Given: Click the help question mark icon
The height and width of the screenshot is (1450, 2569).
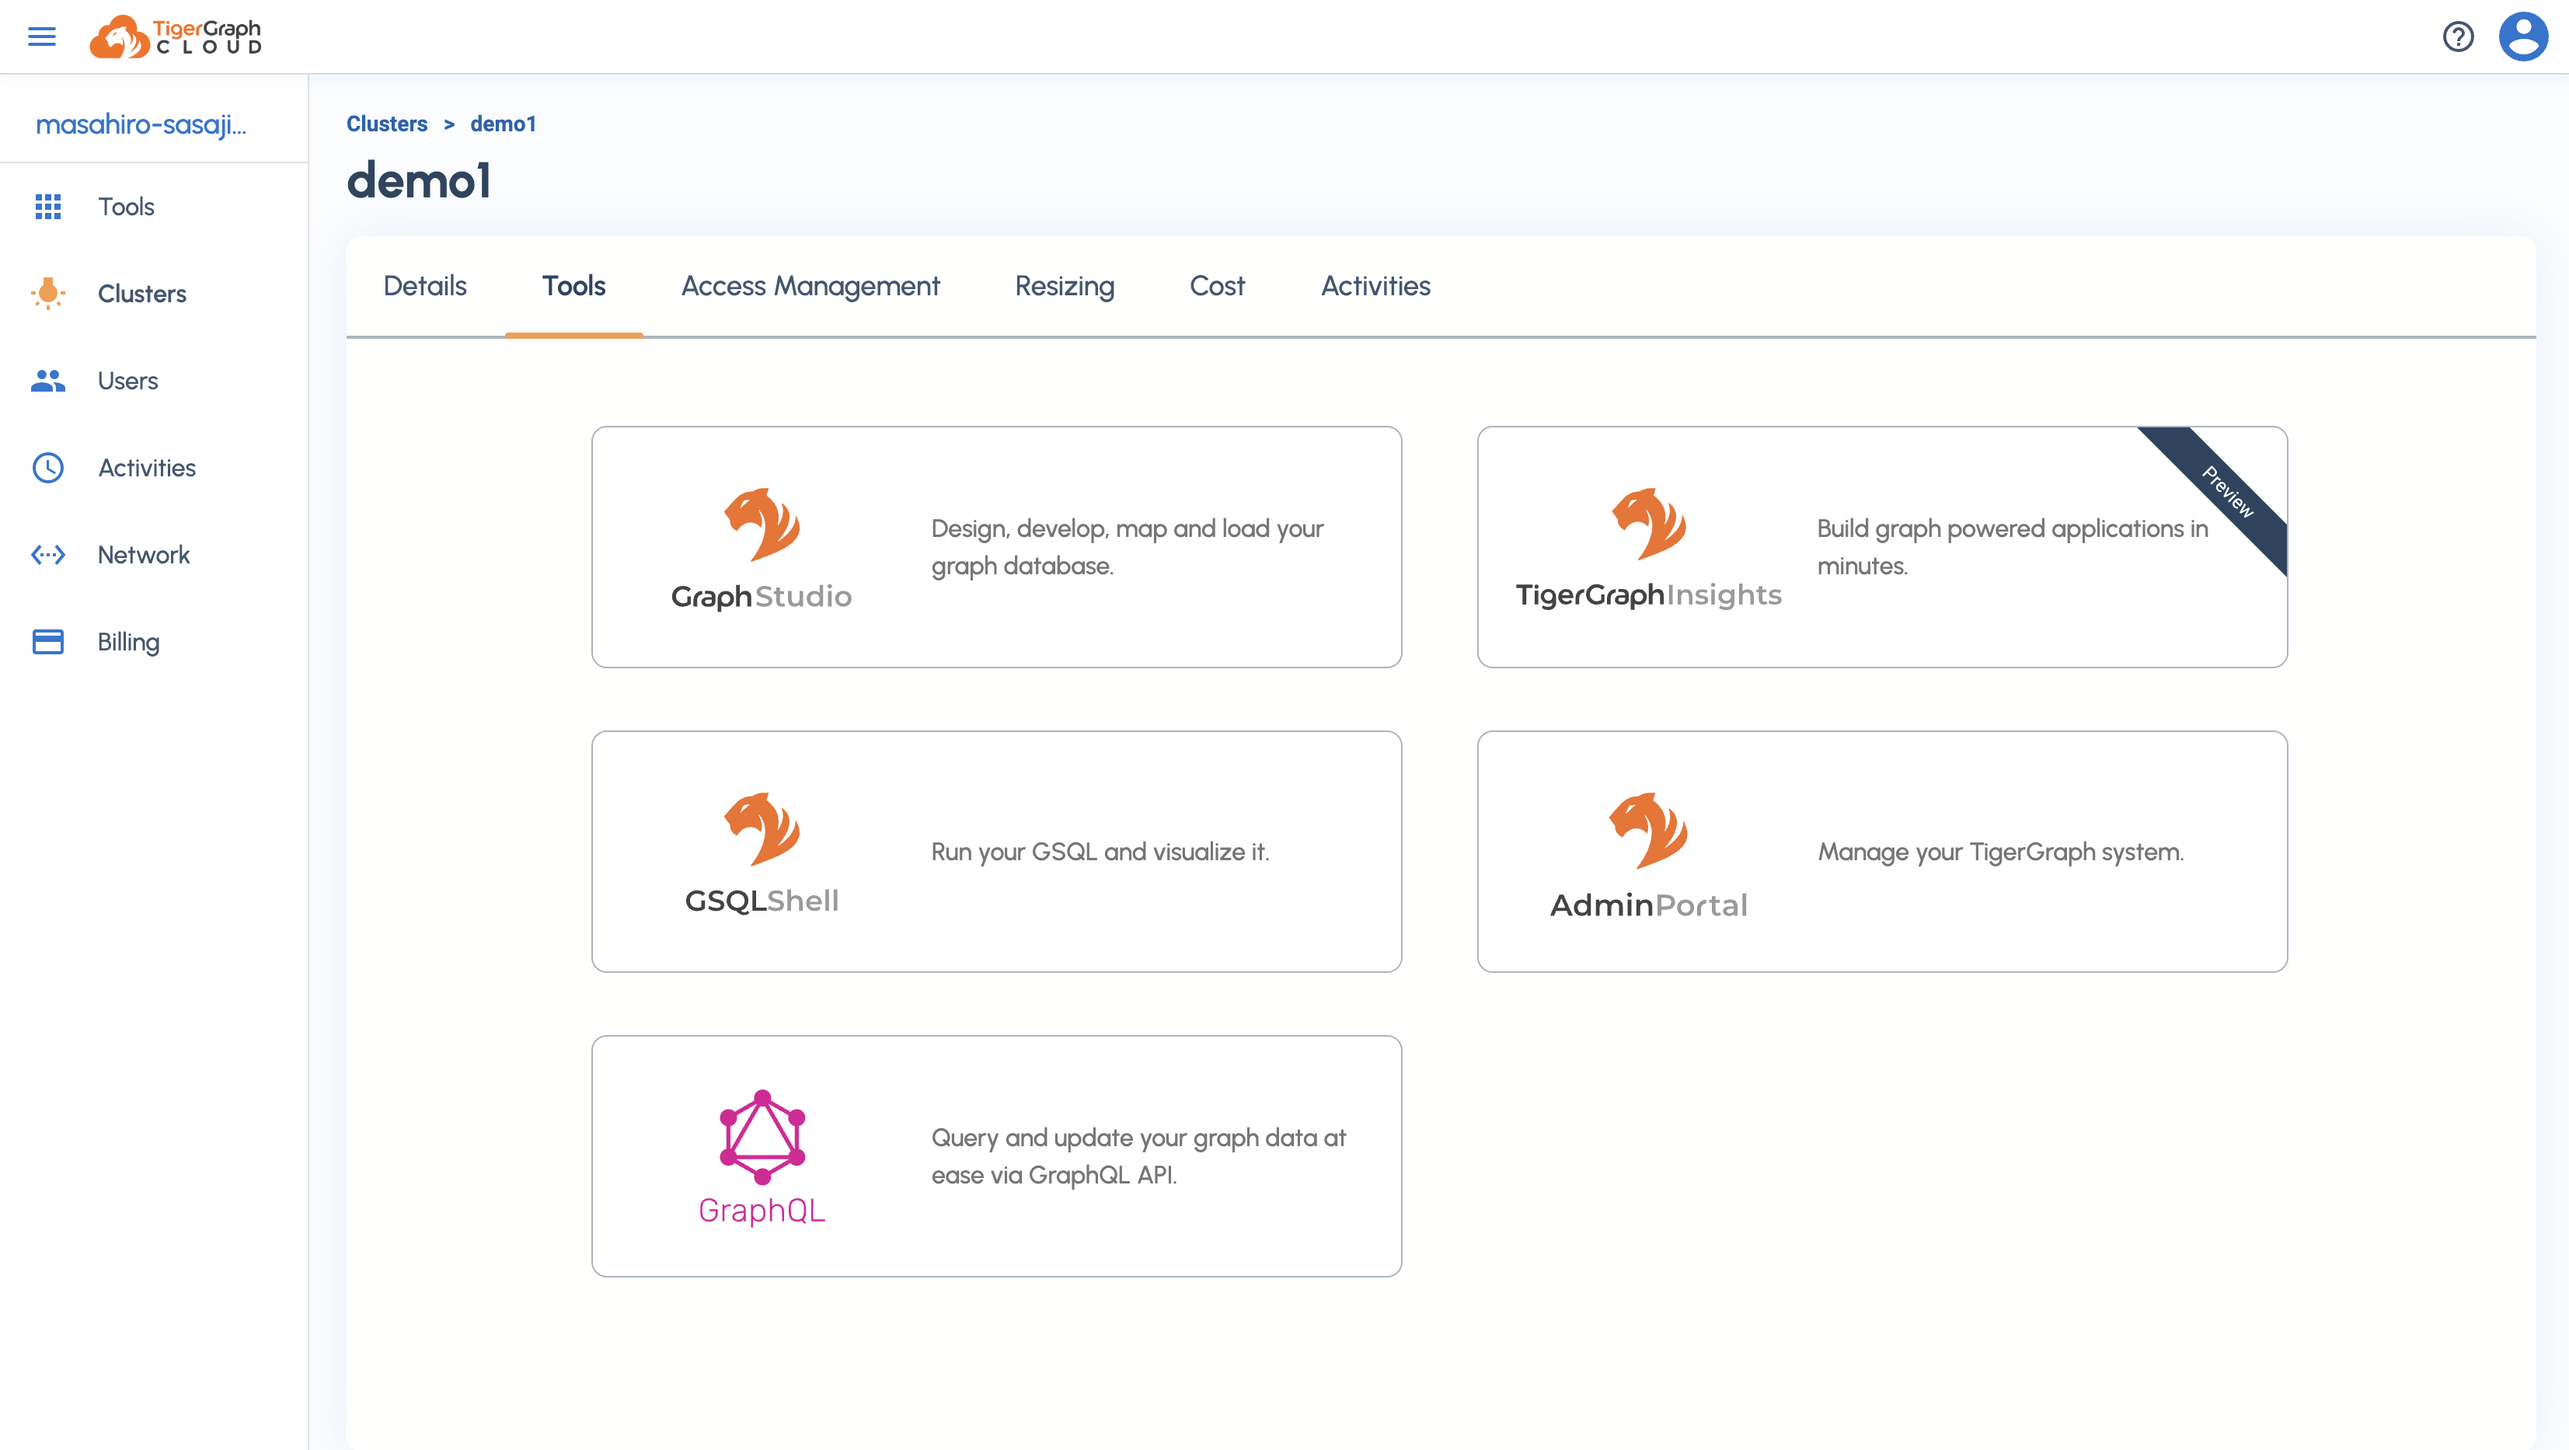Looking at the screenshot, I should tap(2457, 37).
